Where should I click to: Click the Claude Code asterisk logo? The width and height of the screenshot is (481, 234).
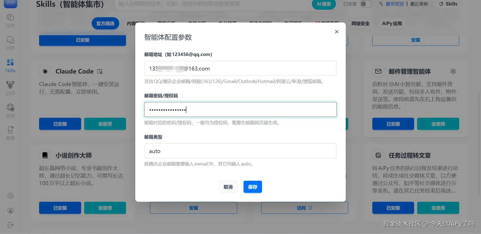[45, 71]
